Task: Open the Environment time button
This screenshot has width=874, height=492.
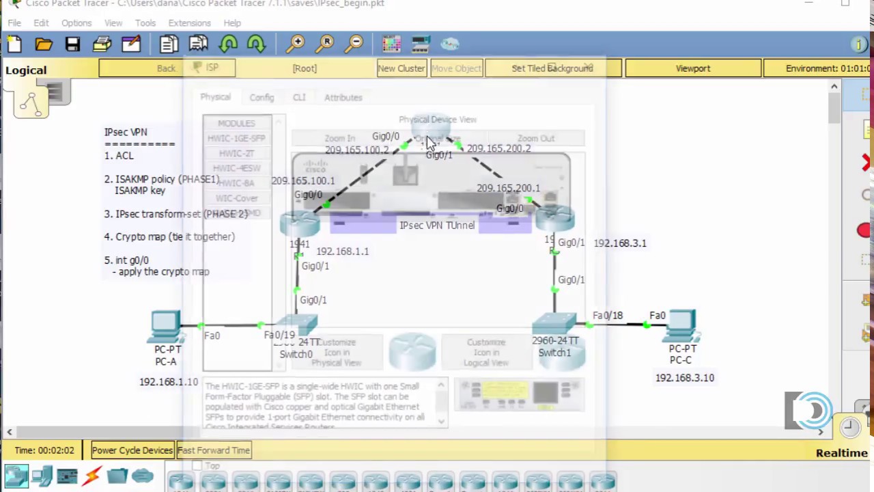Action: pyautogui.click(x=818, y=68)
